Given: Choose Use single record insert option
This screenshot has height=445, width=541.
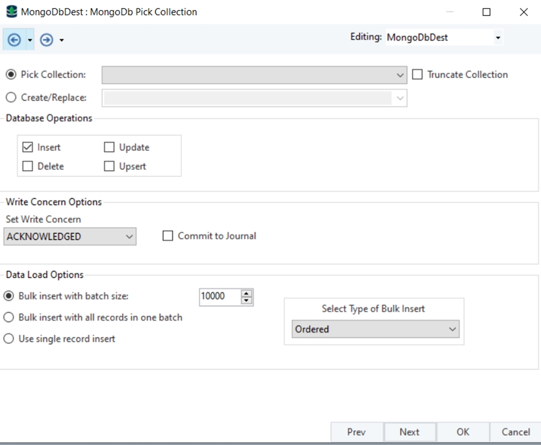Looking at the screenshot, I should point(9,339).
